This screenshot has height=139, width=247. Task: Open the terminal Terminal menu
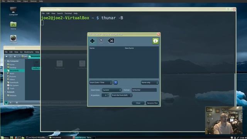click(x=68, y=14)
